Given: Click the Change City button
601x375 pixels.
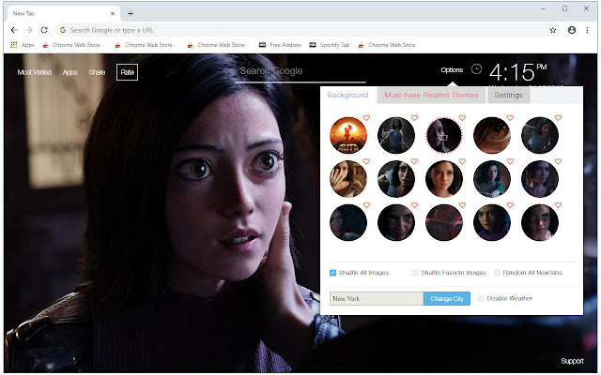Looking at the screenshot, I should (x=447, y=298).
